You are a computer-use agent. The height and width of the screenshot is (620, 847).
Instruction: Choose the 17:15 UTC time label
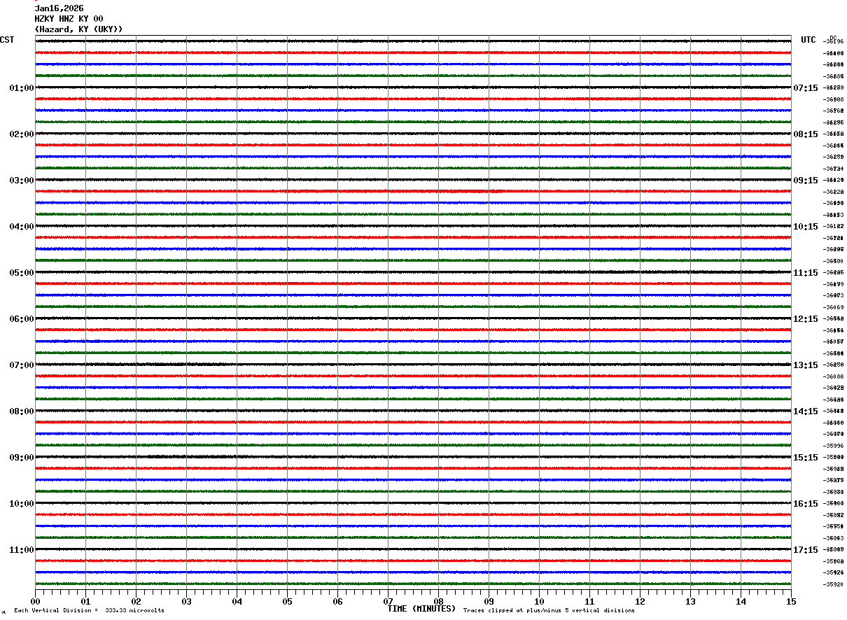tap(806, 550)
